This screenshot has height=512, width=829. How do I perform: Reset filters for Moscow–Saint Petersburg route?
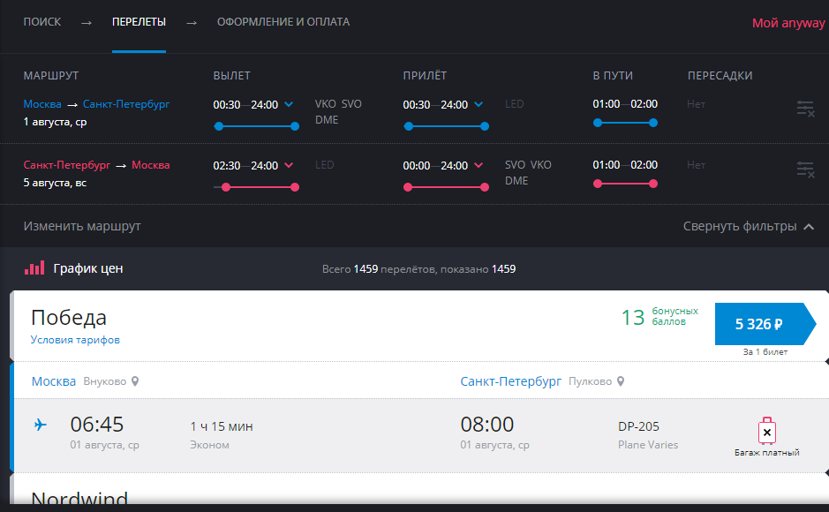pyautogui.click(x=804, y=109)
